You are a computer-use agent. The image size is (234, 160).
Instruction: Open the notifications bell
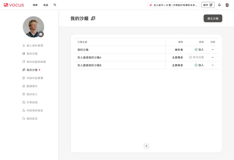coord(219,5)
